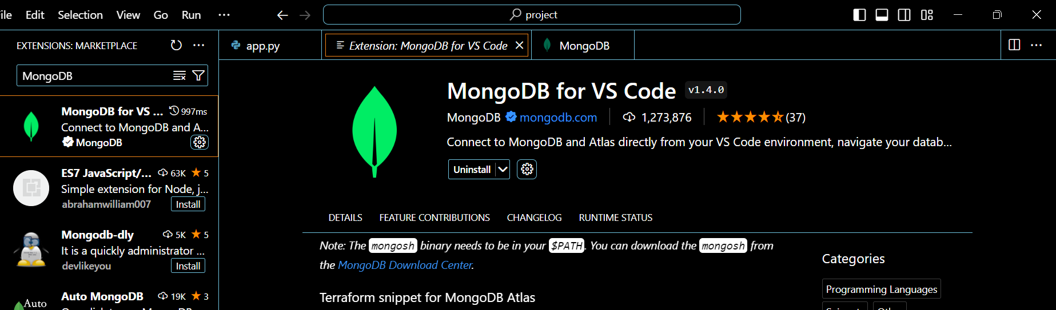
Task: Restore down the VS Code window
Action: pos(997,15)
